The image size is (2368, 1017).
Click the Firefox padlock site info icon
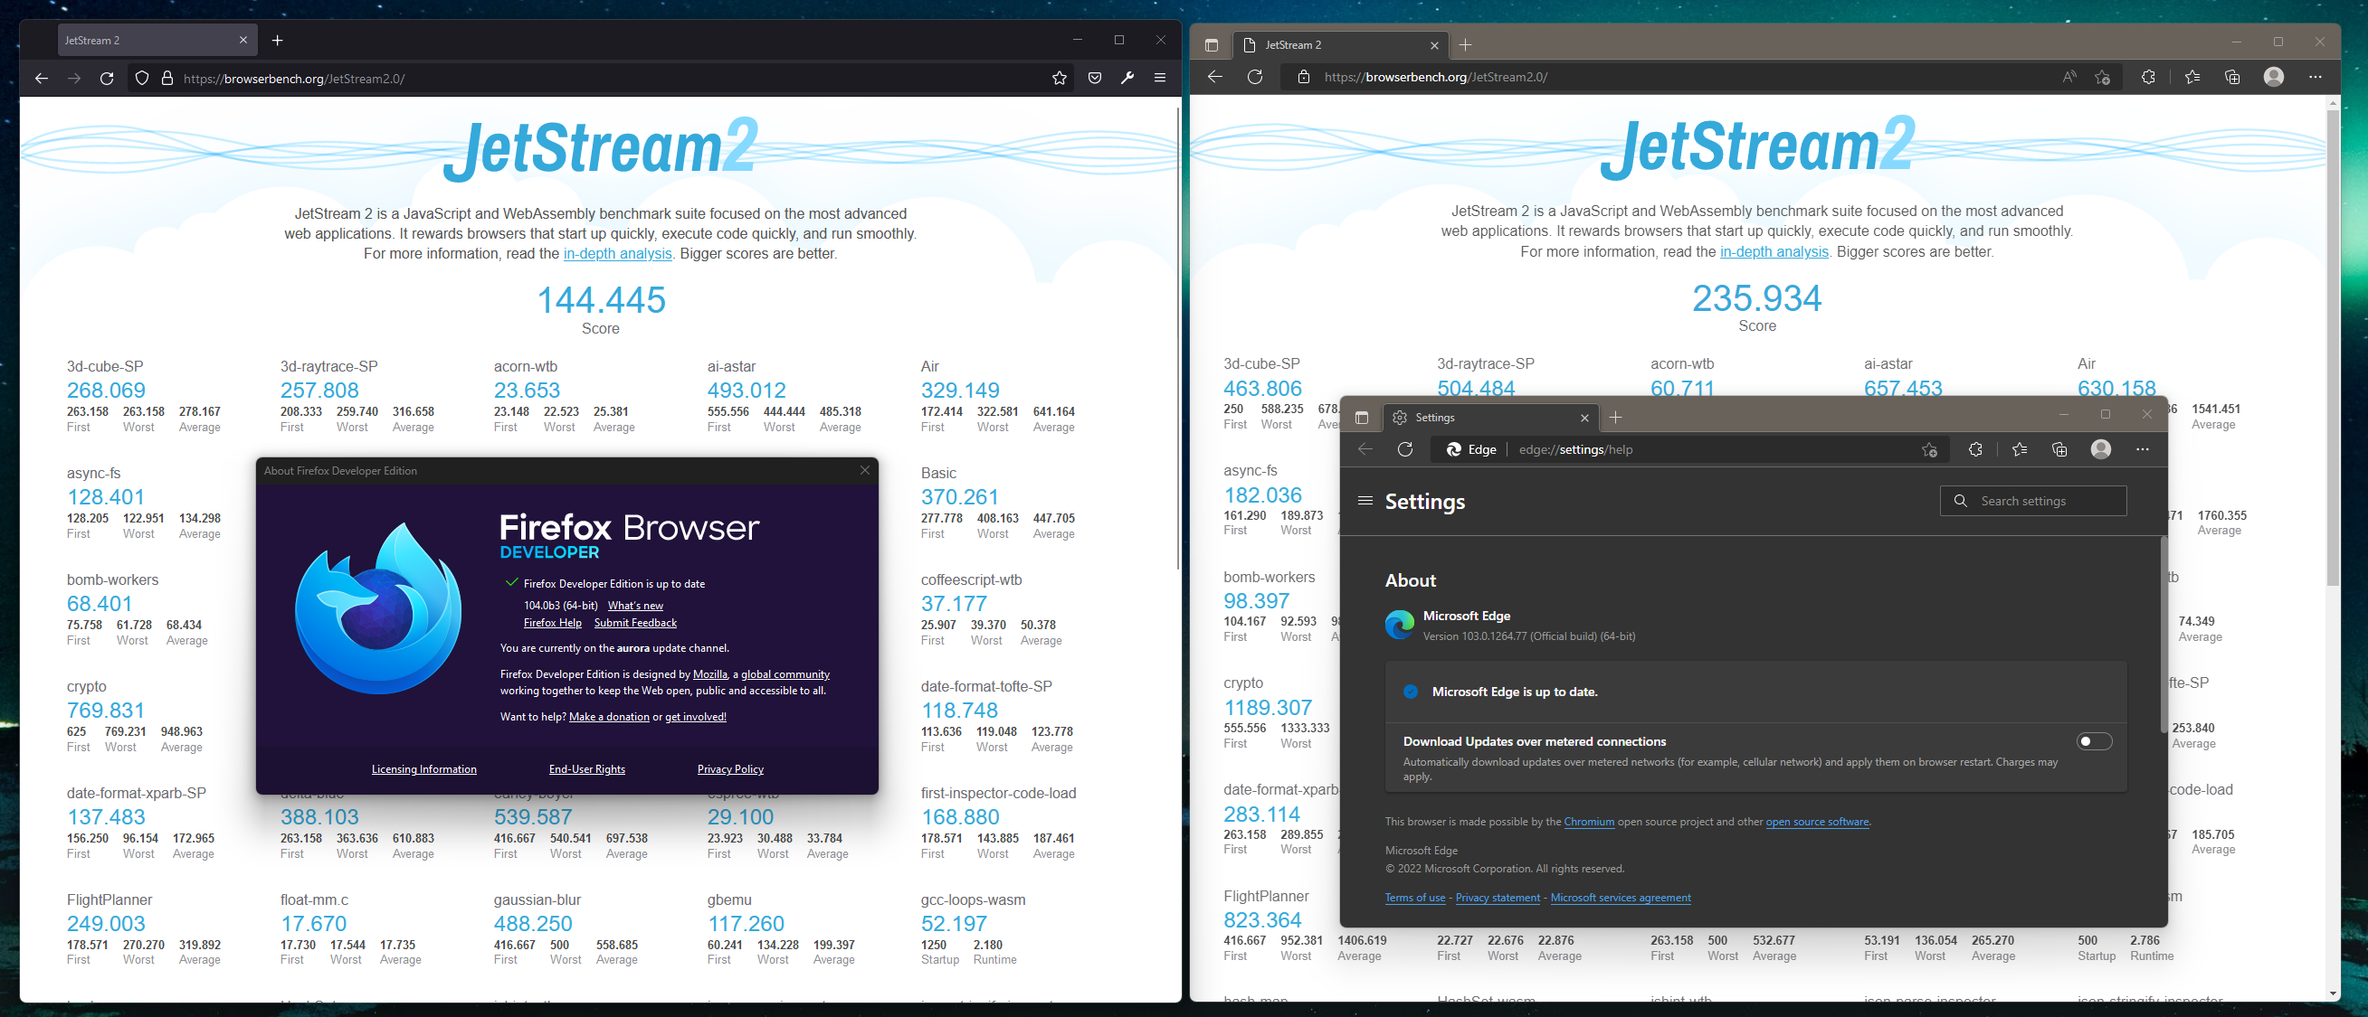[x=167, y=78]
